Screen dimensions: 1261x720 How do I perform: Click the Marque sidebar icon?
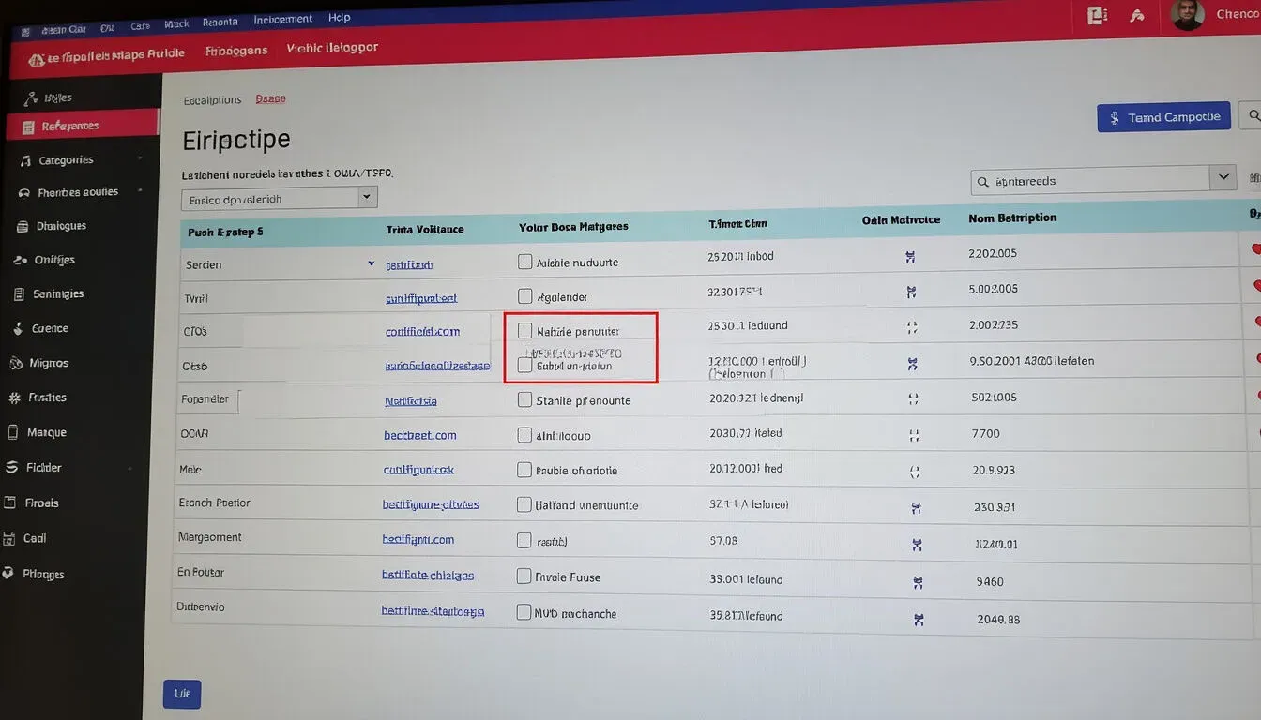coord(12,432)
